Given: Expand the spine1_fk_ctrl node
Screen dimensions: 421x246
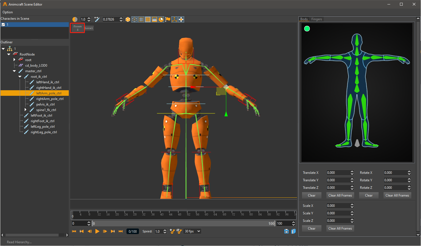Looking at the screenshot, I should 26,110.
